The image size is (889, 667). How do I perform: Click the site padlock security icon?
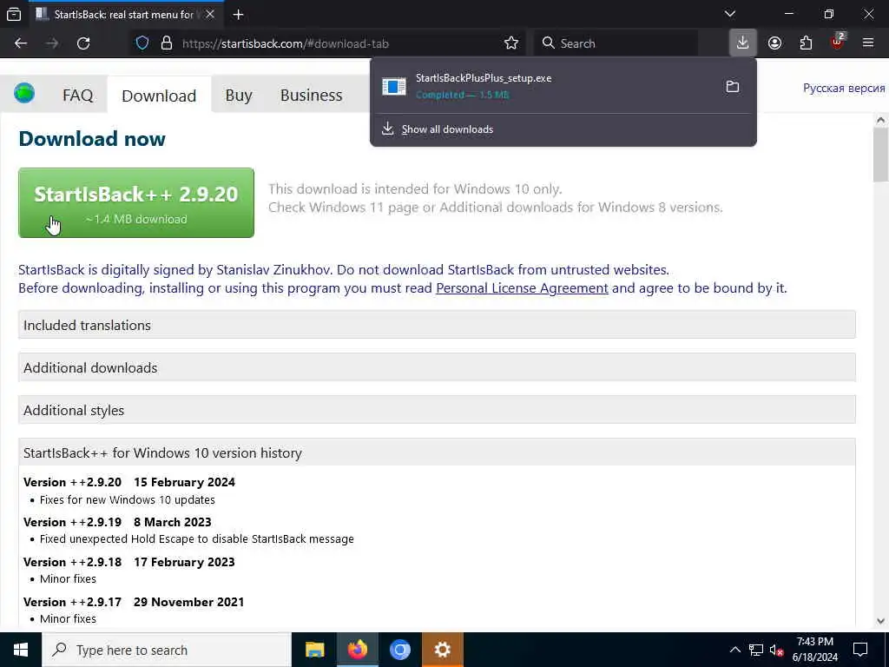click(166, 43)
